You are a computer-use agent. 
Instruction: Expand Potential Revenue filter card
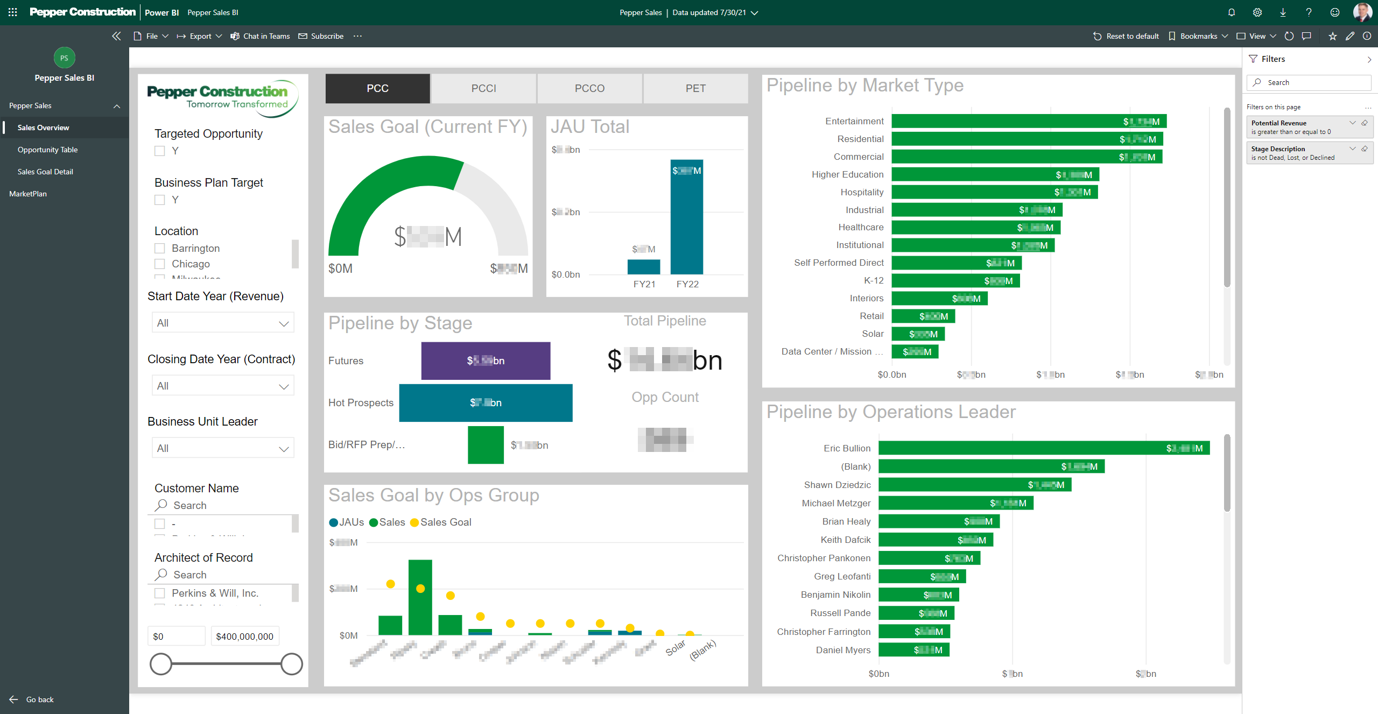pos(1352,123)
